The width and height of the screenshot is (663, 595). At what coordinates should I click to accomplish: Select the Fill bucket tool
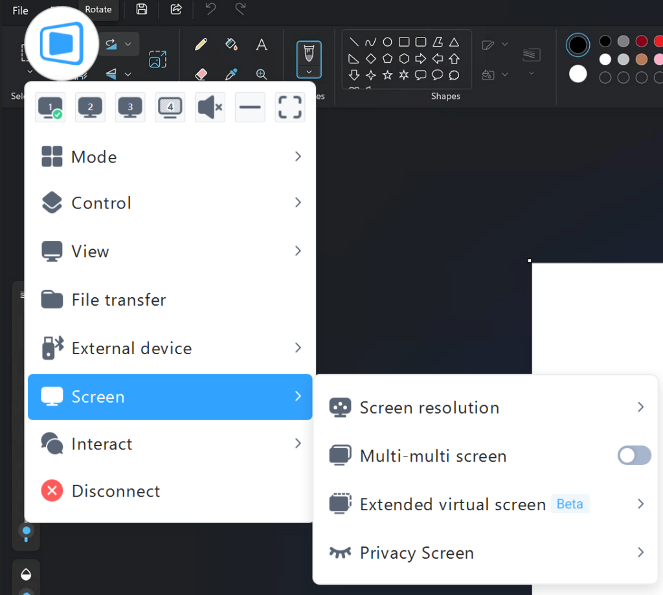point(231,44)
